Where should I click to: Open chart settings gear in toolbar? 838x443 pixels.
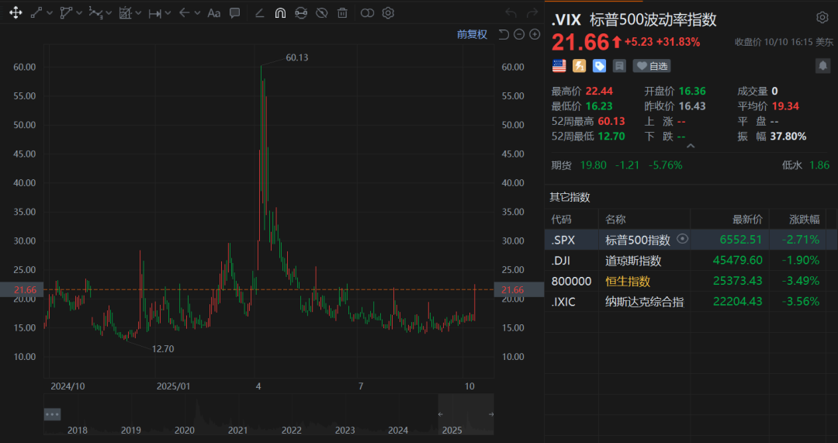tap(388, 13)
